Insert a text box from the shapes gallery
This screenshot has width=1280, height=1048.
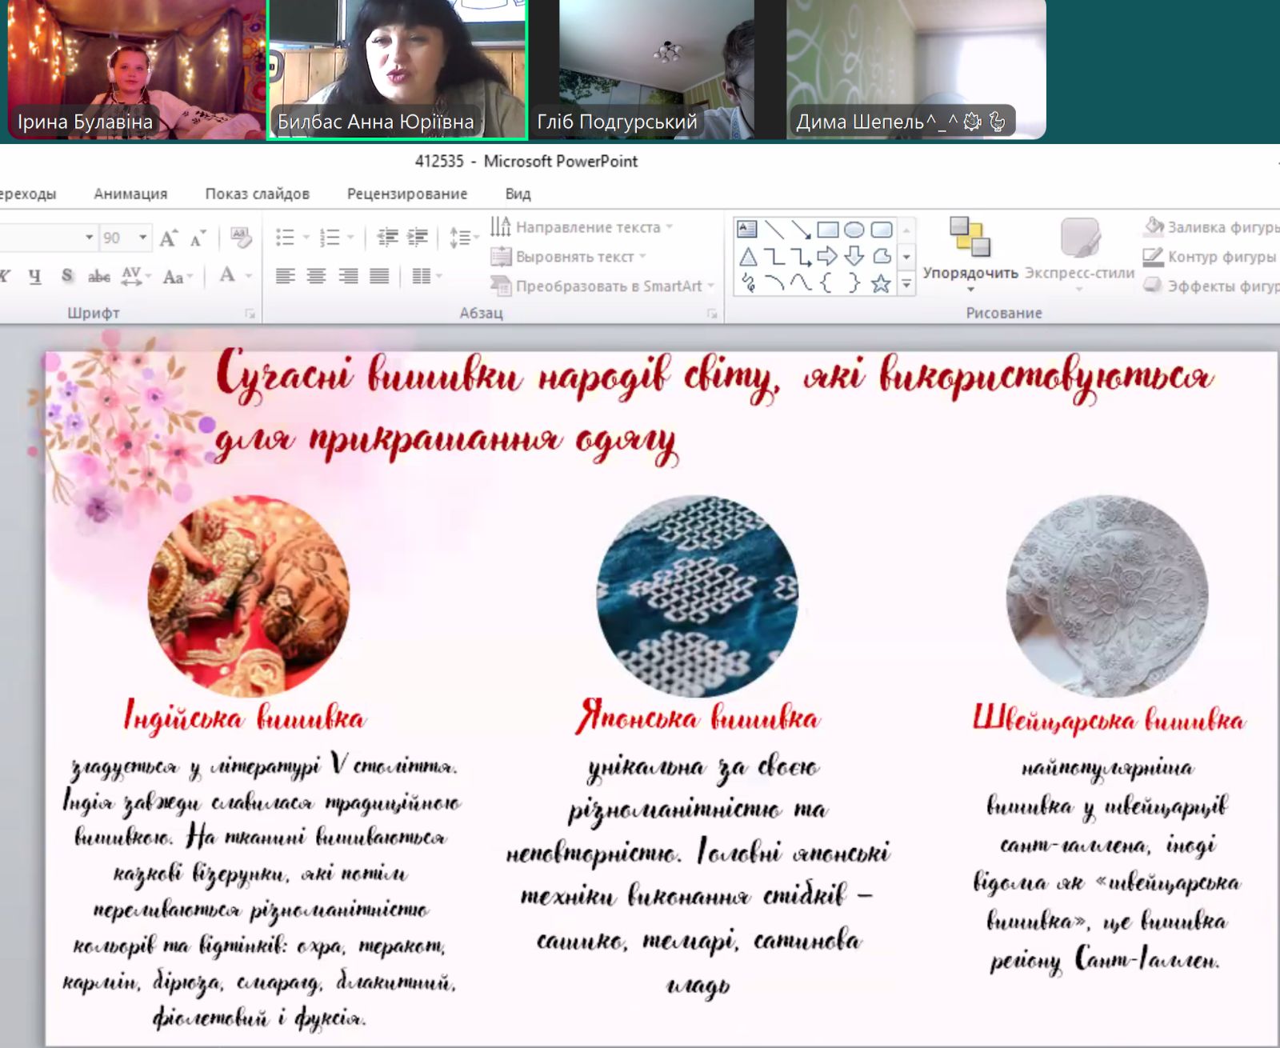[747, 230]
